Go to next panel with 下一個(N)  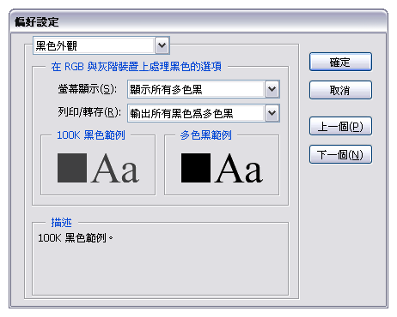point(340,154)
